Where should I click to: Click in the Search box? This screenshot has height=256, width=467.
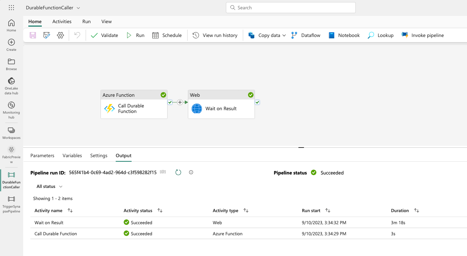pyautogui.click(x=291, y=8)
